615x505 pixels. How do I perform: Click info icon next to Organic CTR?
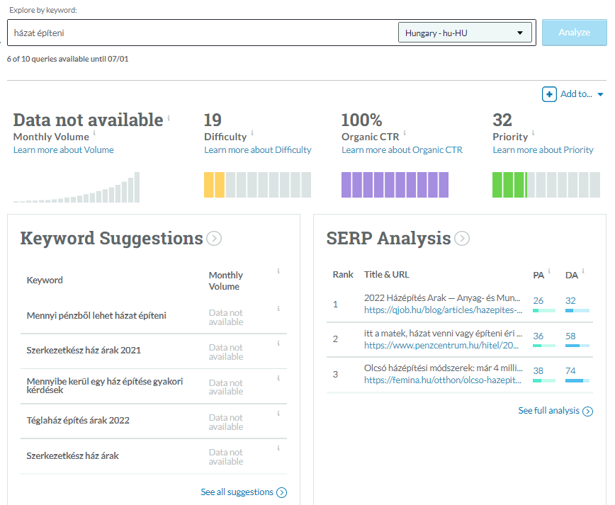pos(405,133)
